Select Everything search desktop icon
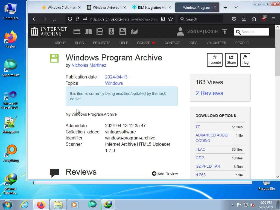280x210 pixels. point(11,153)
